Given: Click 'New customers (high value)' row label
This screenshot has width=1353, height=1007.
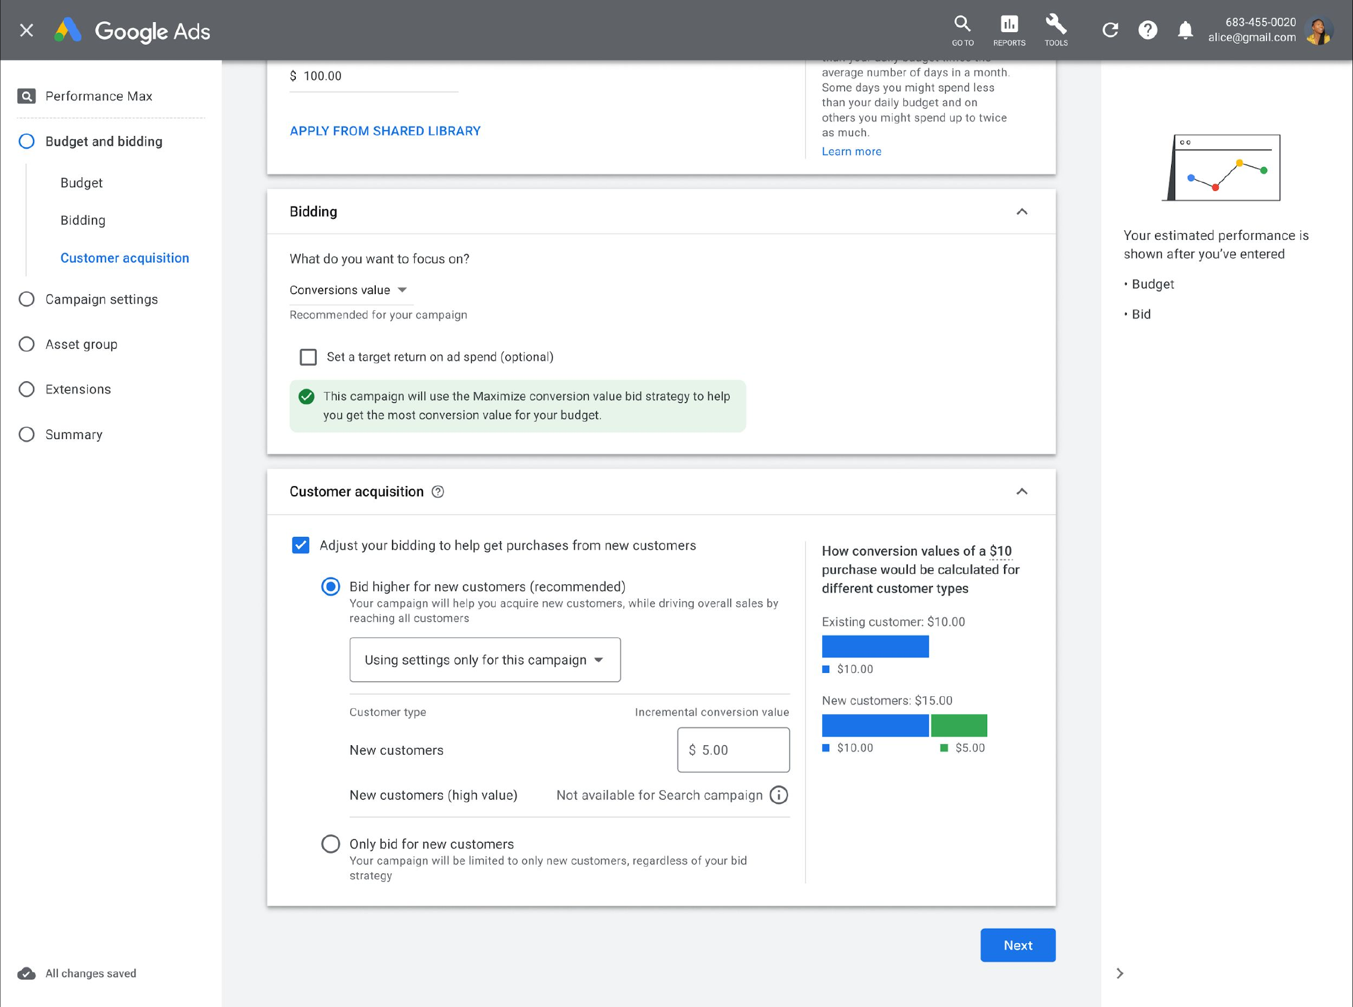Looking at the screenshot, I should (433, 795).
